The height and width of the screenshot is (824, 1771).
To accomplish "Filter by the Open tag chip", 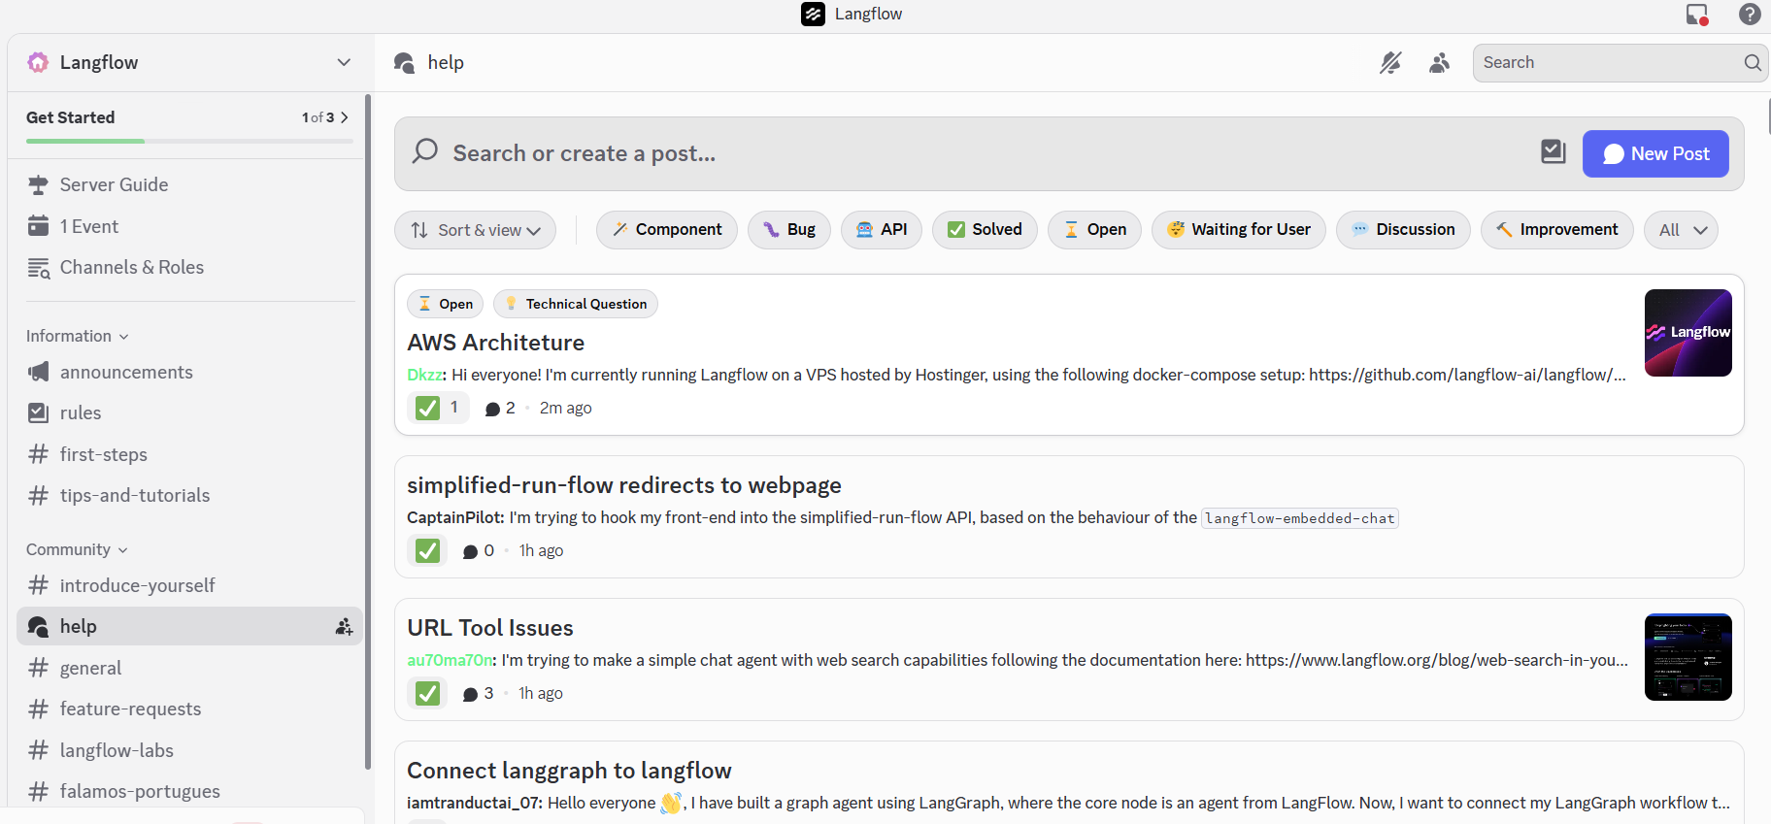I will coord(1094,230).
